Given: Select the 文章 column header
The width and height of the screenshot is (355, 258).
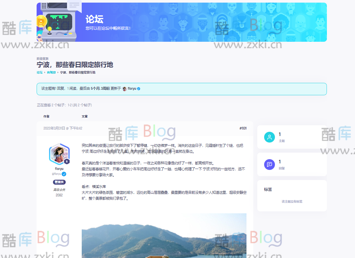Looking at the screenshot, I should [x=85, y=116].
